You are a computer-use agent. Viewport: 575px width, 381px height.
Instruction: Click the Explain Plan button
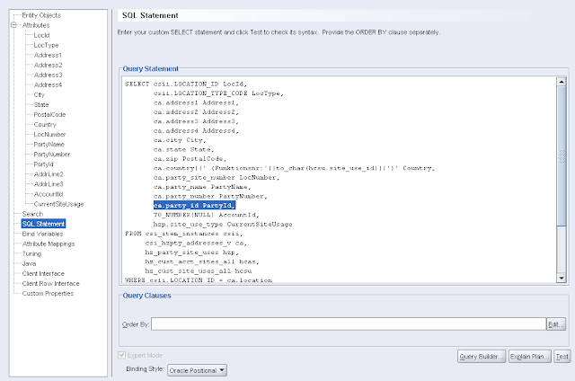(530, 356)
